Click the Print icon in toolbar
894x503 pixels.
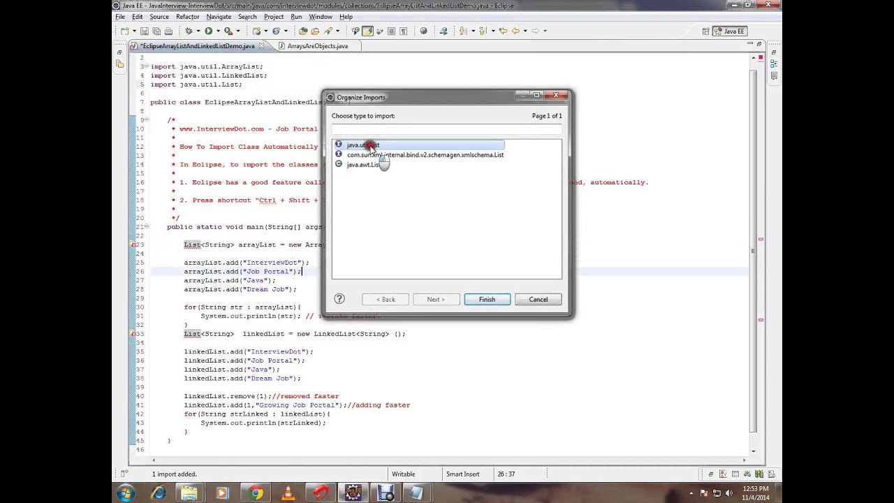(168, 31)
